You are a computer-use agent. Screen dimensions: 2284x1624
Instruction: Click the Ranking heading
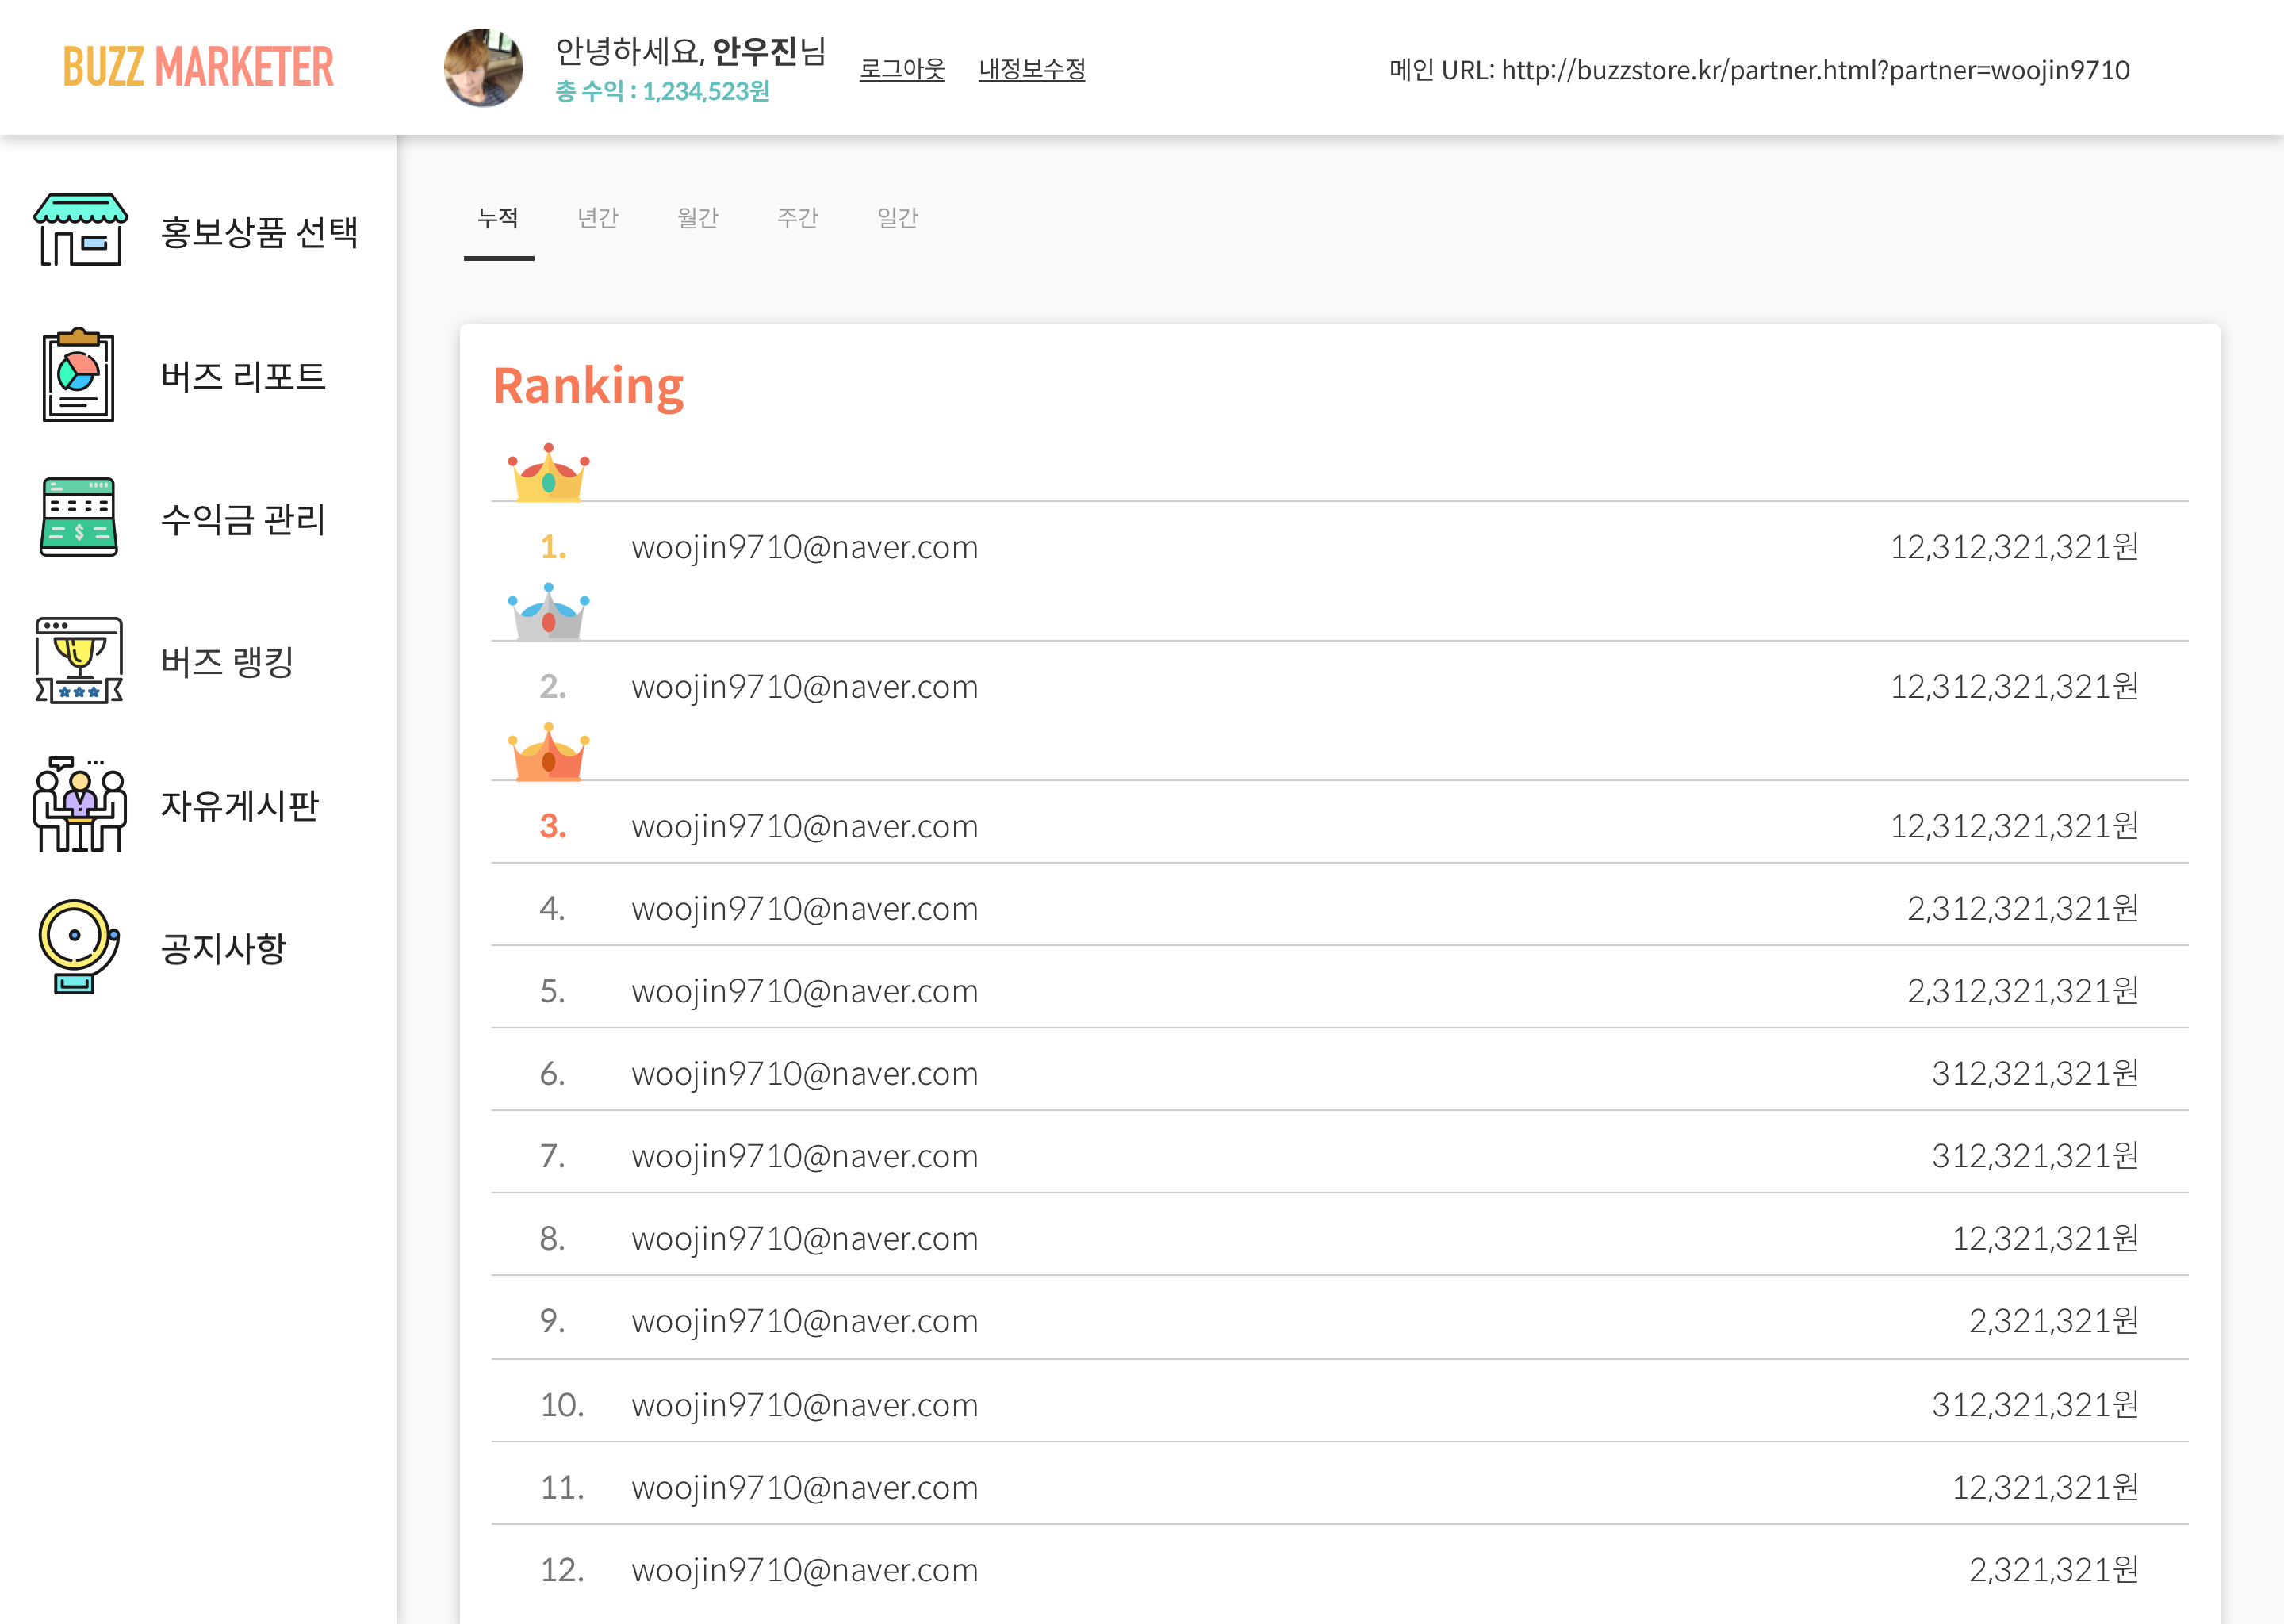[588, 388]
